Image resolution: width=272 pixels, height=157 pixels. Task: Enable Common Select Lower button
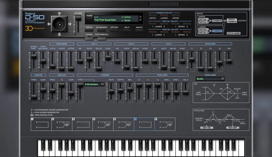pos(164,15)
